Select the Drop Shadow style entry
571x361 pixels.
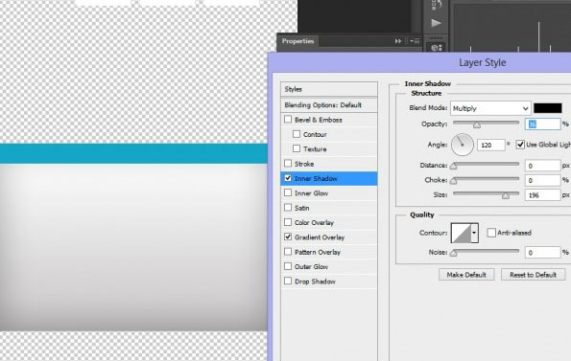point(329,282)
